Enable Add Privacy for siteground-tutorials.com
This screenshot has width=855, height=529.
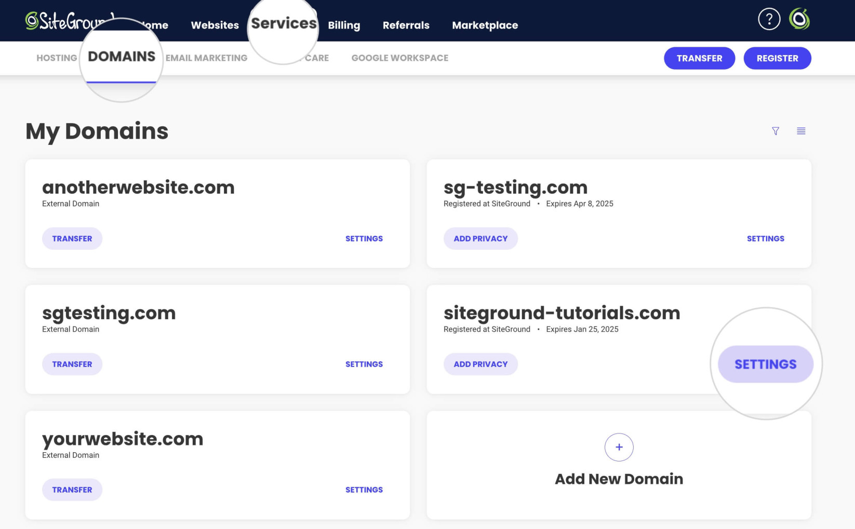coord(480,364)
